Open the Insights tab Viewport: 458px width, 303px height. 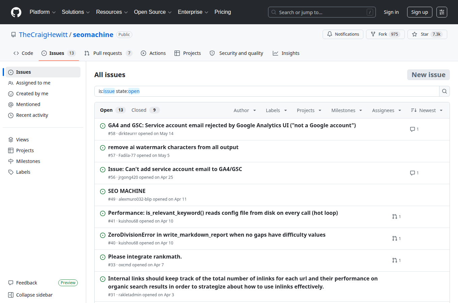pyautogui.click(x=286, y=53)
